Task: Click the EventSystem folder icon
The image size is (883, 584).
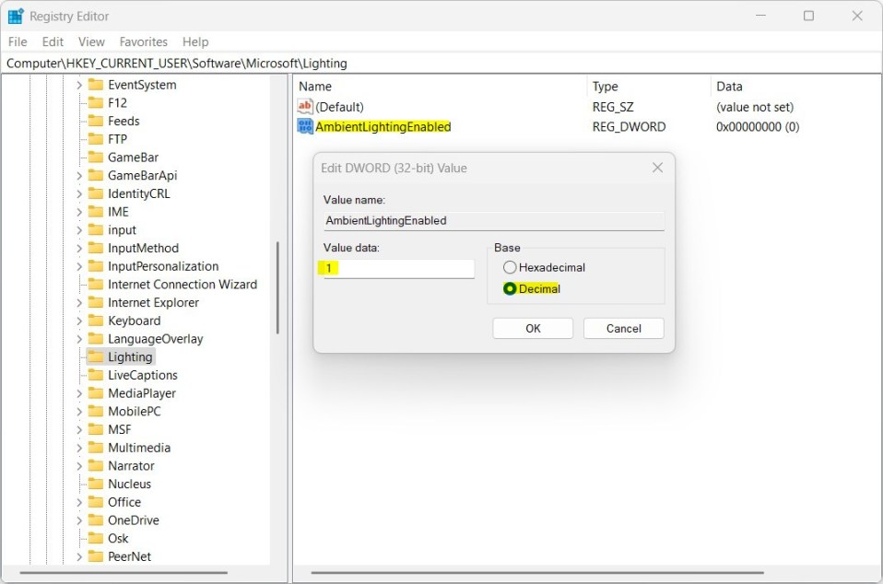Action: [x=96, y=85]
